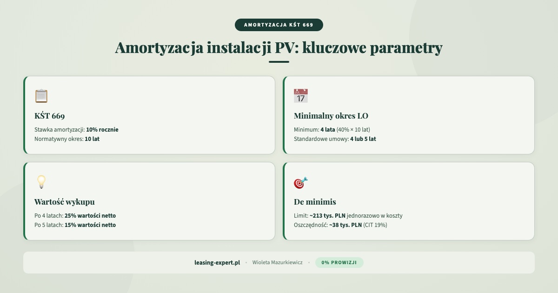Open the leasing-expert.pl link
Screen dimensions: 558x293
217,262
